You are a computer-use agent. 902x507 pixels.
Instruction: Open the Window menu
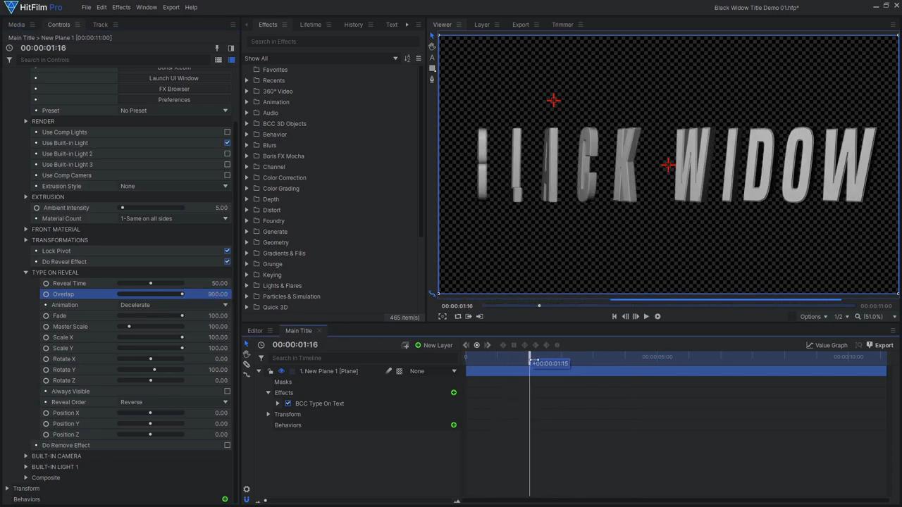tap(147, 7)
